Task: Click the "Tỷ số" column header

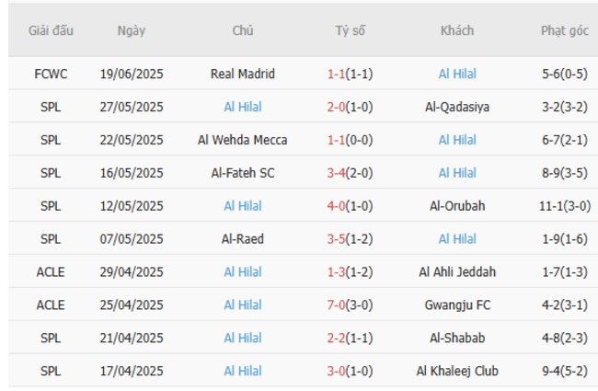Action: pyautogui.click(x=350, y=30)
